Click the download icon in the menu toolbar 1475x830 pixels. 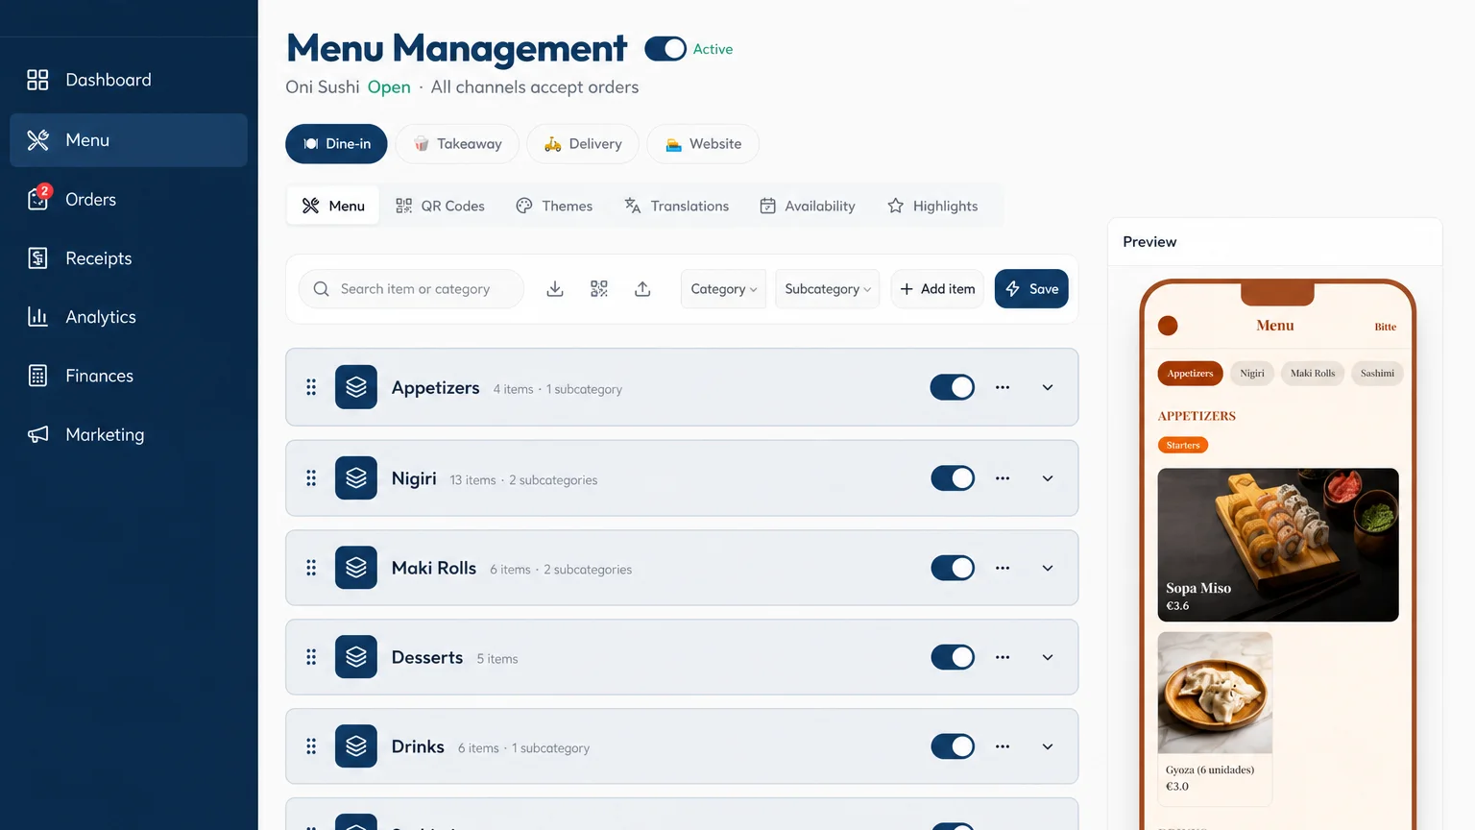555,289
